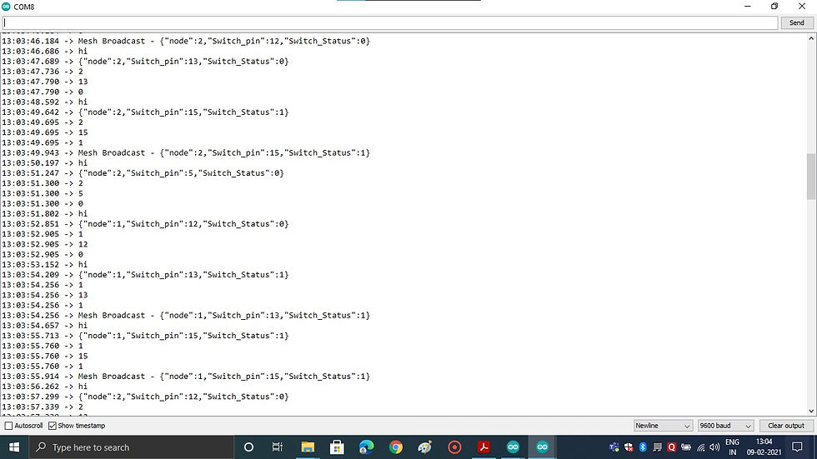Click the ENG IN language indicator
This screenshot has width=817, height=459.
click(732, 447)
